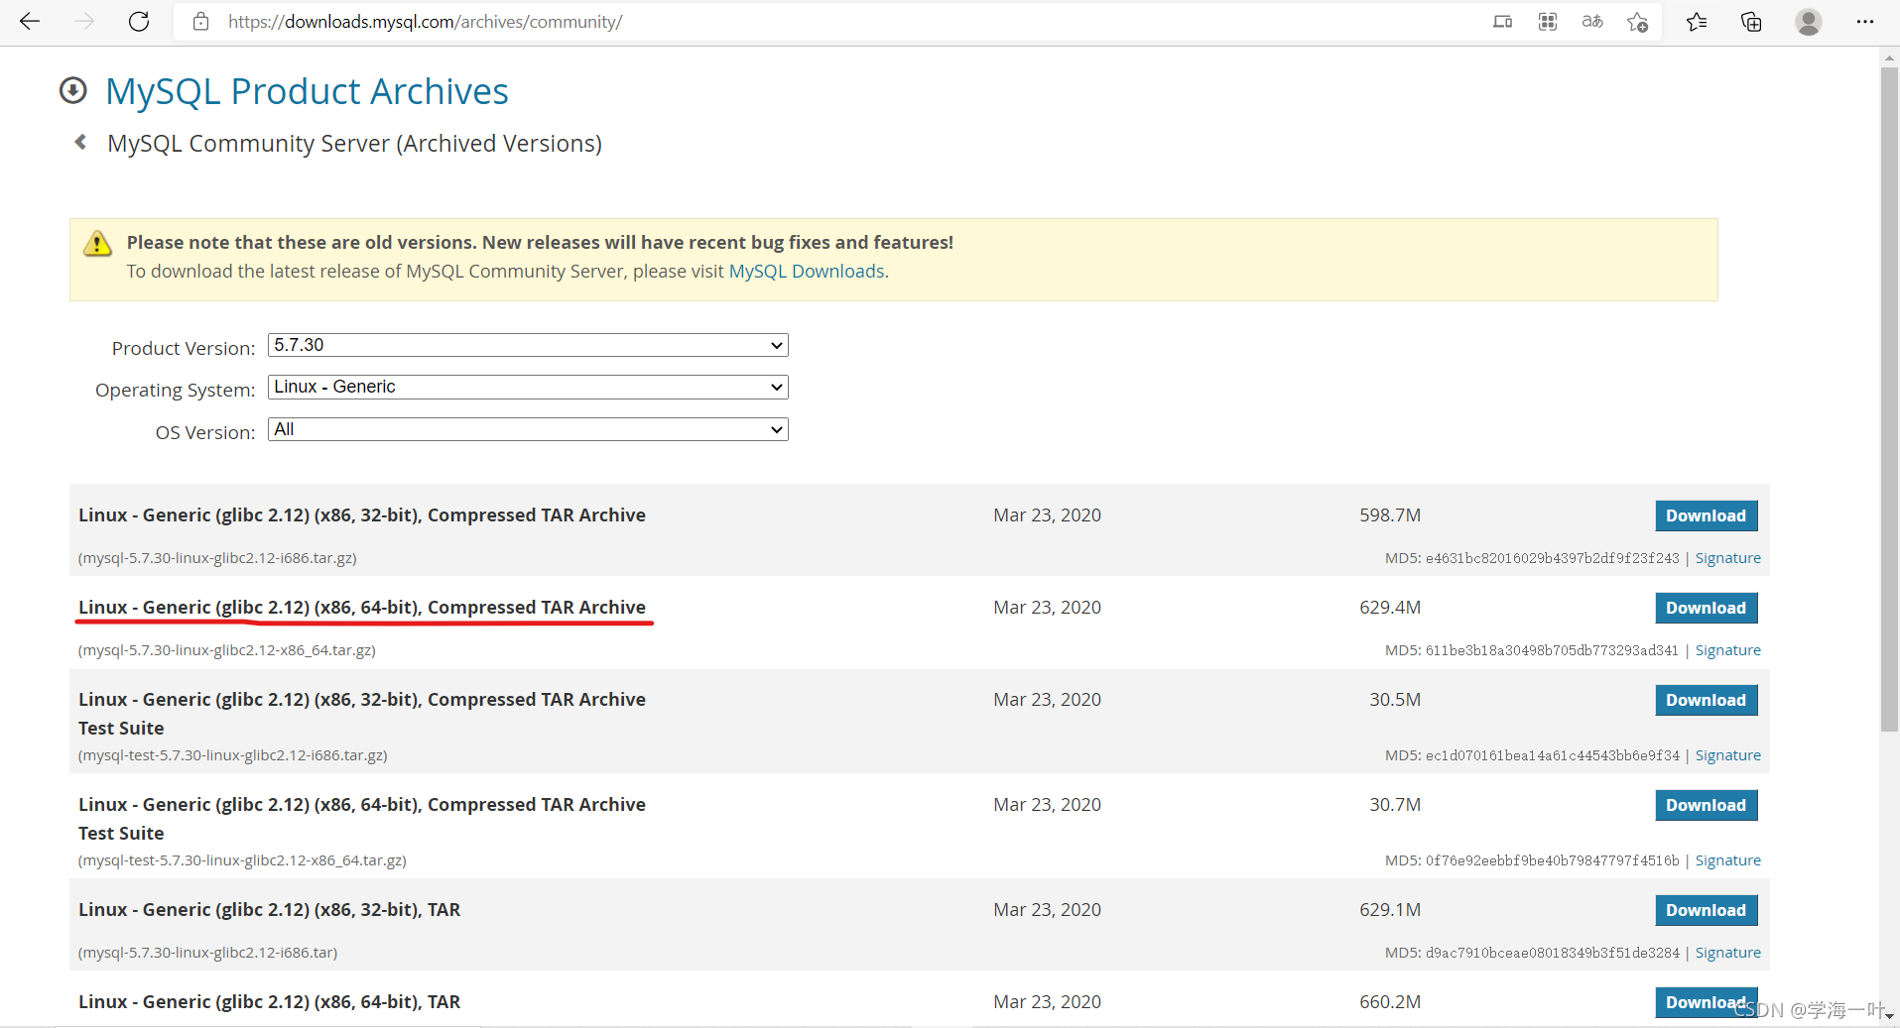This screenshot has width=1900, height=1028.
Task: Click the MySQL Product Archives heading
Action: point(307,91)
